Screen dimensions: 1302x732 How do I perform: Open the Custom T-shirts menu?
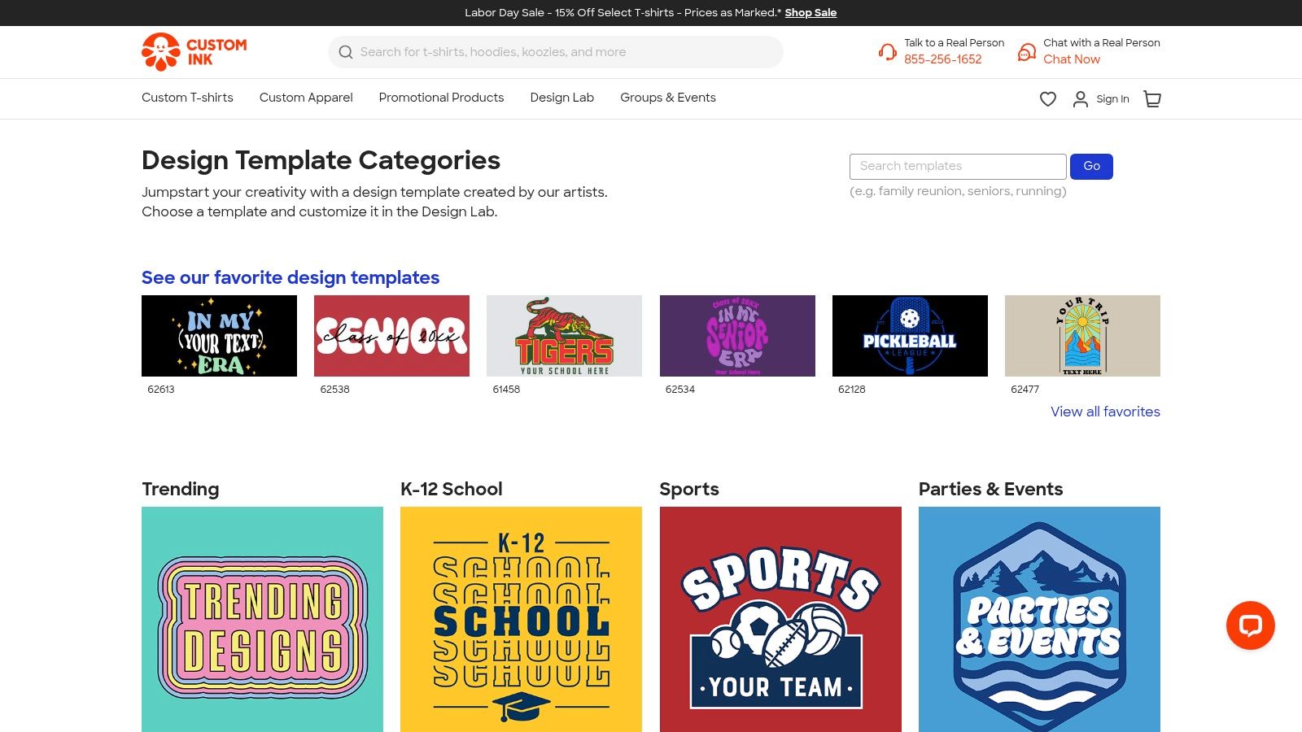pos(187,98)
